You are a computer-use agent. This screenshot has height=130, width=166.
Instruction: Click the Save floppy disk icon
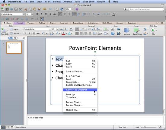(x=16, y=9)
